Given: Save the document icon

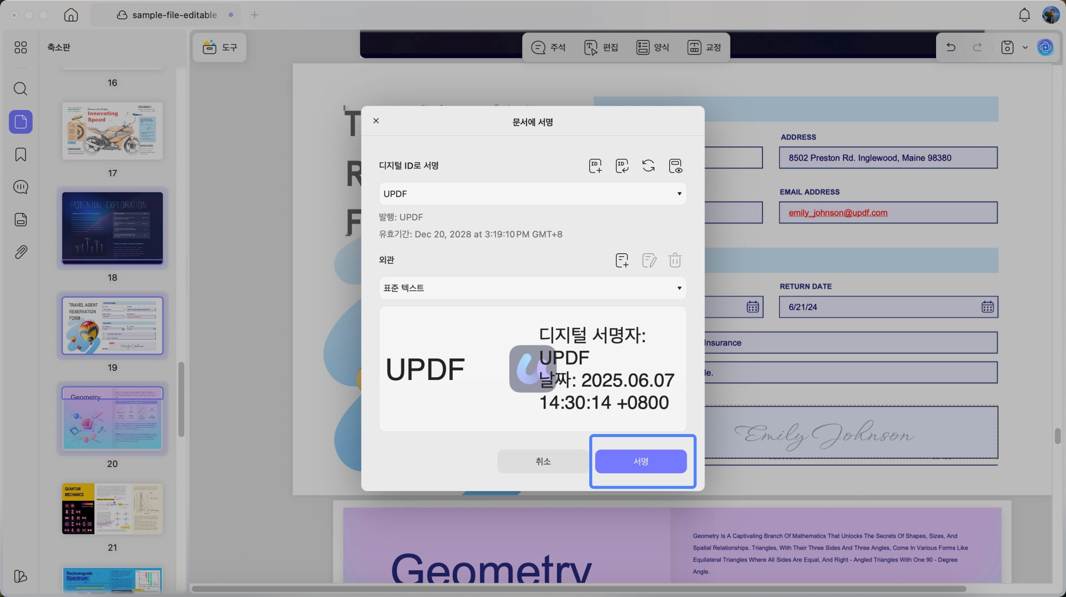Looking at the screenshot, I should [1007, 47].
